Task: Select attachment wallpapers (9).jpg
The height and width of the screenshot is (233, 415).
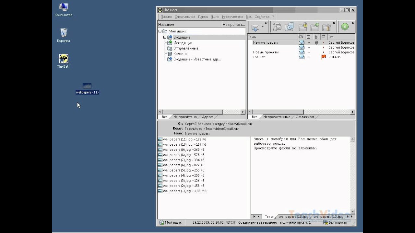Action: pyautogui.click(x=181, y=150)
